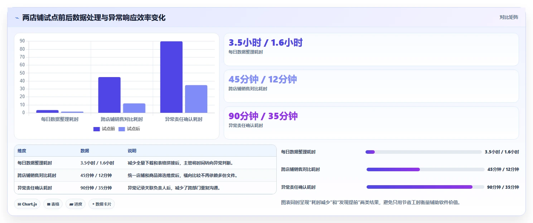
Task: Click the 试点后 bar for 异常责任确认耗时
Action: [196, 99]
